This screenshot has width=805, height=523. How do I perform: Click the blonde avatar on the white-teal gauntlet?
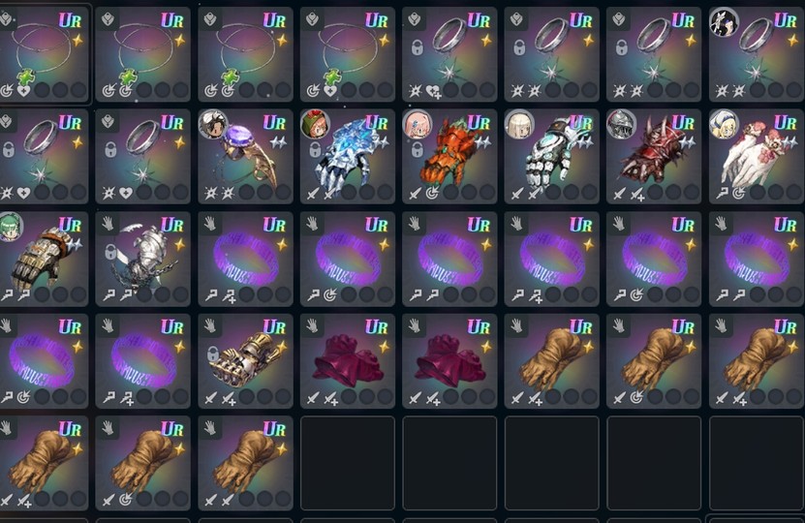click(x=519, y=125)
